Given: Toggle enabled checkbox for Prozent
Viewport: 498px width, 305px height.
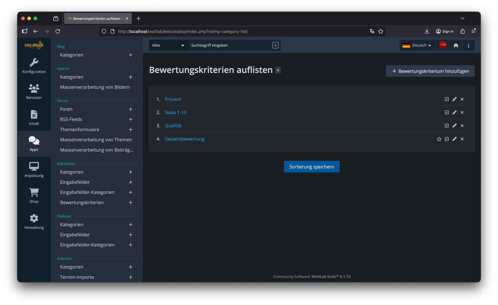Looking at the screenshot, I should (447, 99).
